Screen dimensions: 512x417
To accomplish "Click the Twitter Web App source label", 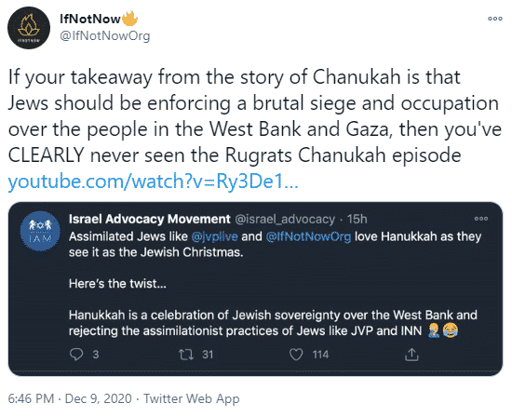I will click(192, 398).
